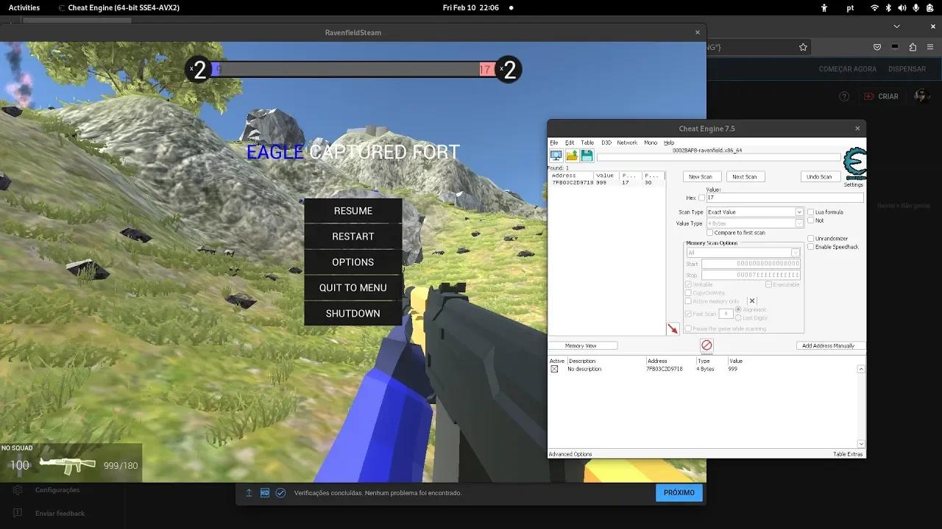Screen dimensions: 942x529
Task: Click the red arrow to add scan result
Action: click(x=674, y=328)
